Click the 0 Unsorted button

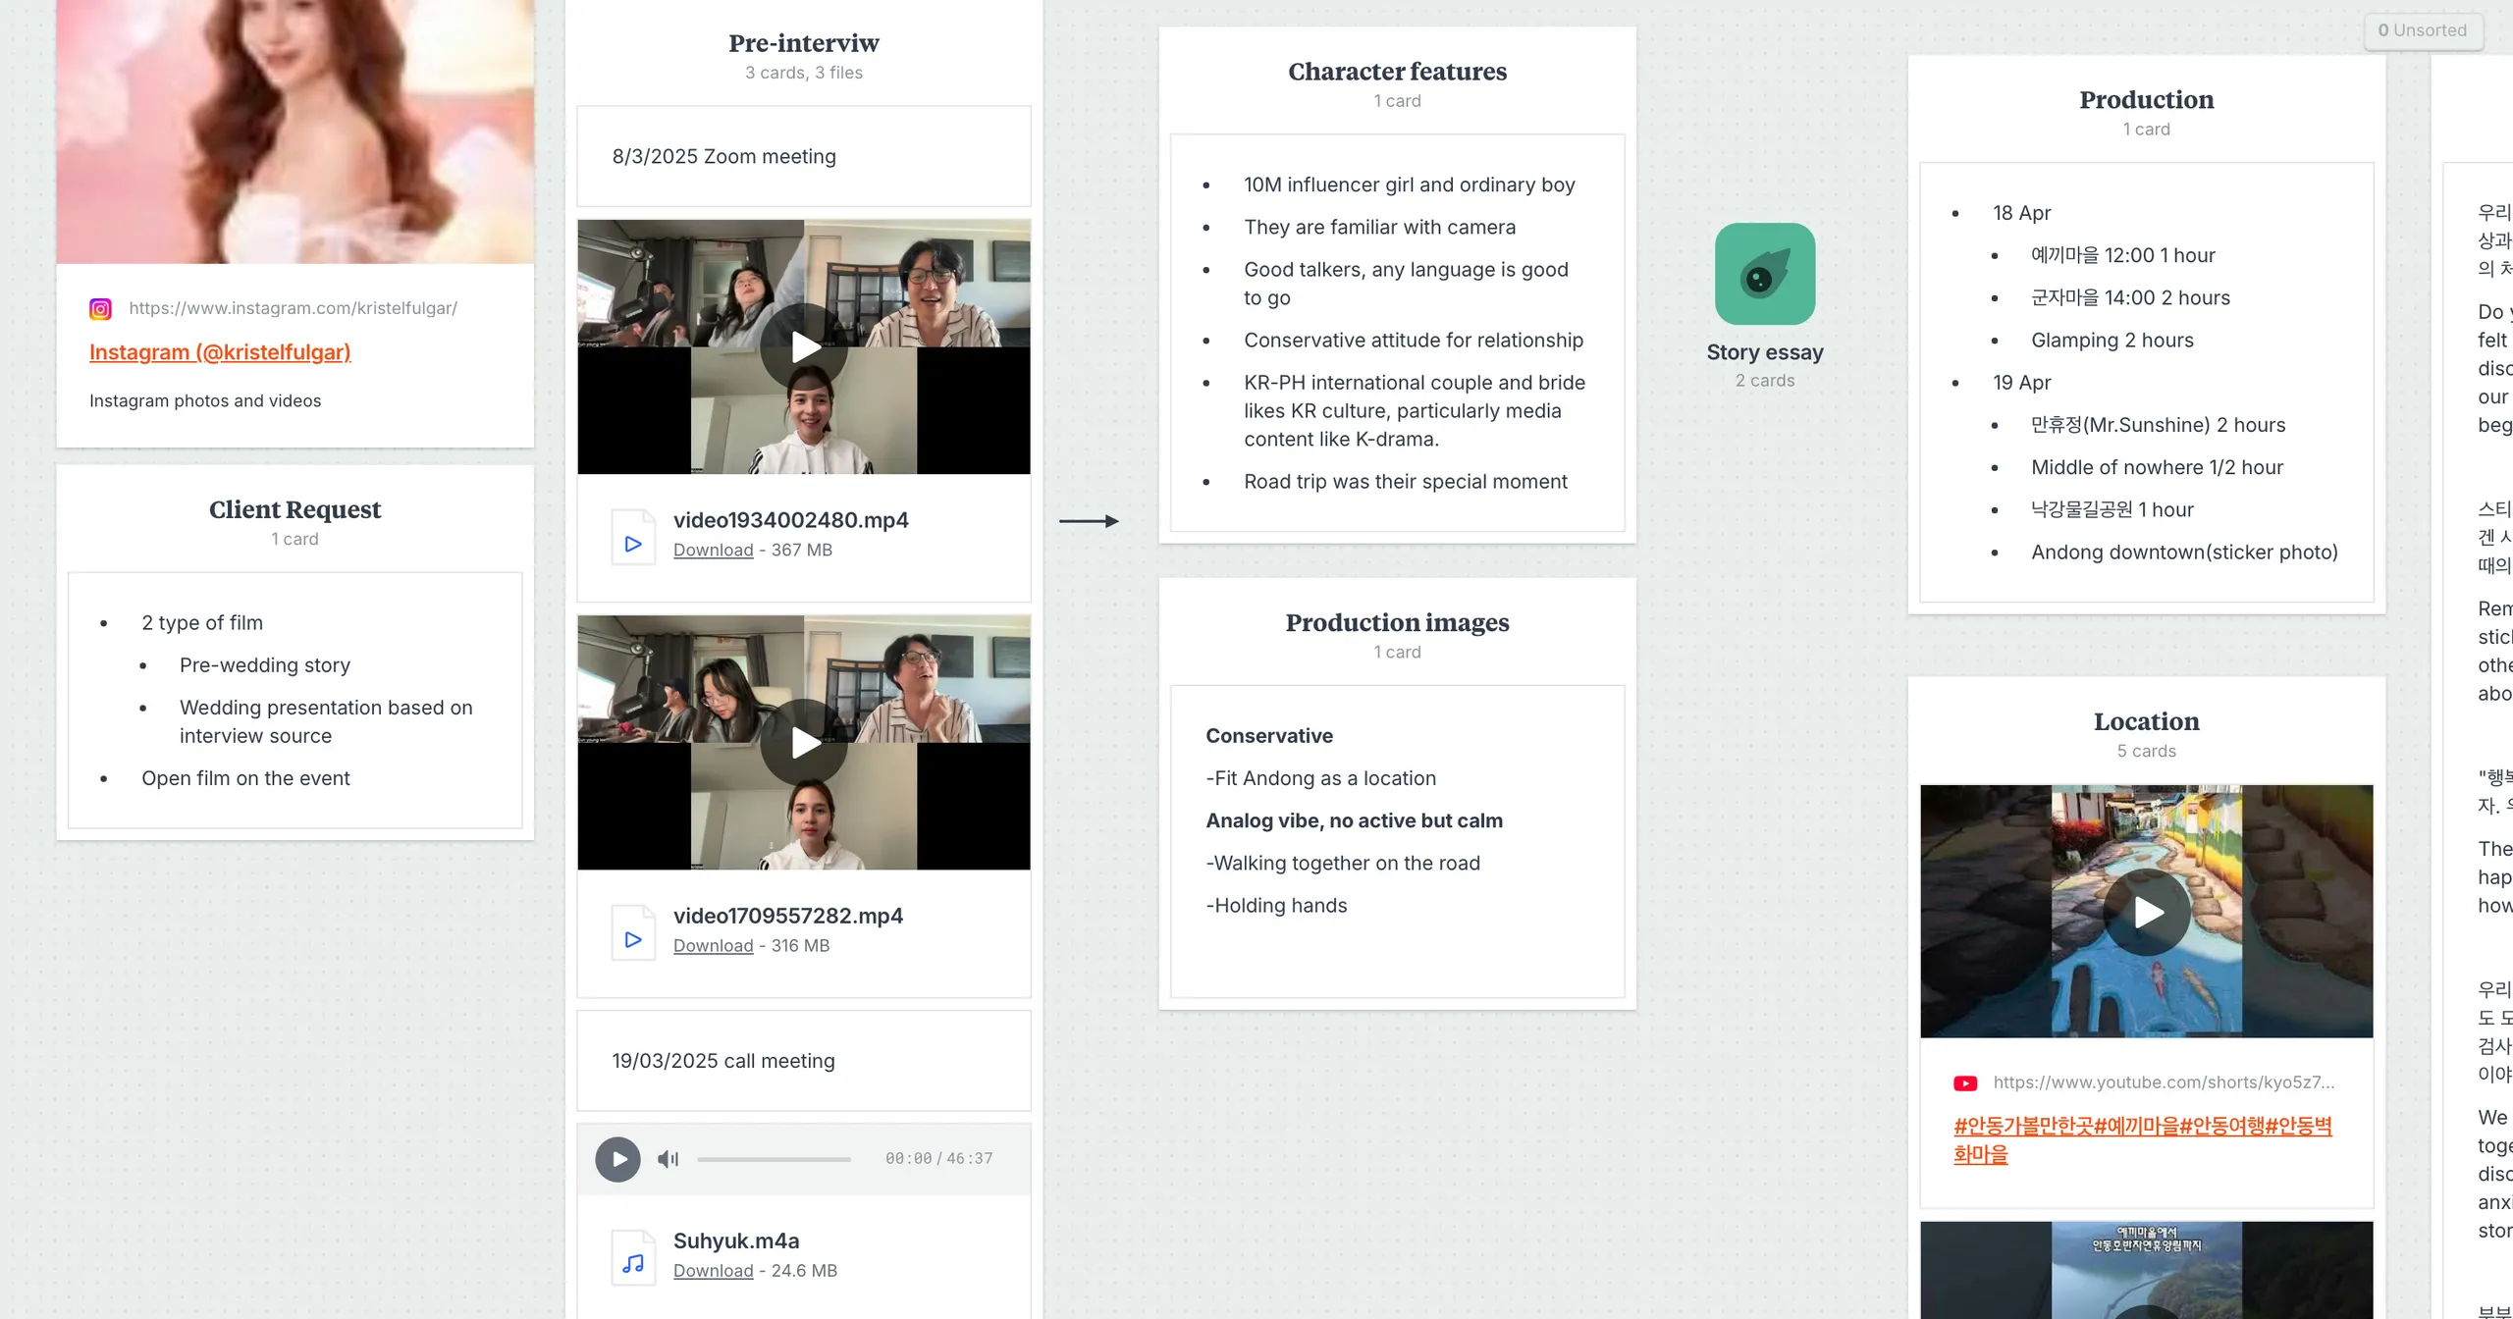pos(2423,30)
